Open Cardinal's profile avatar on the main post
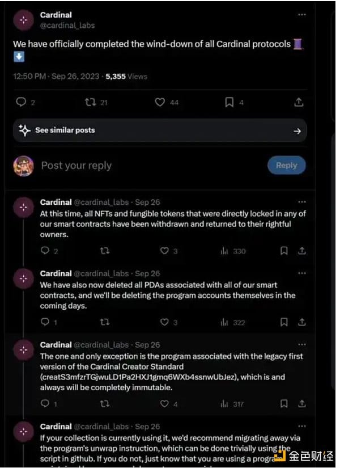Image resolution: width=340 pixels, height=468 pixels. coord(23,20)
